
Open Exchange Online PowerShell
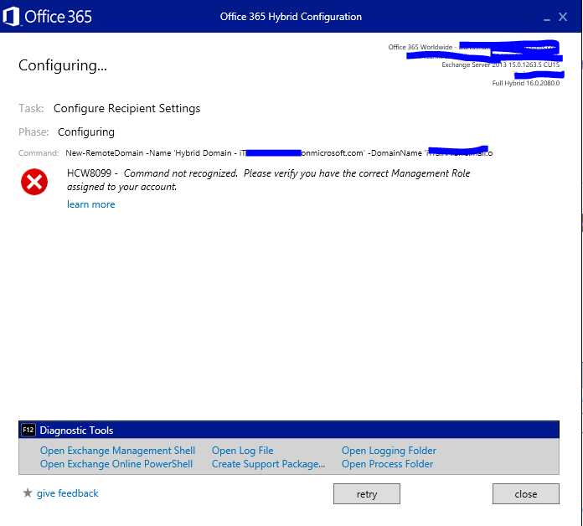pos(116,464)
